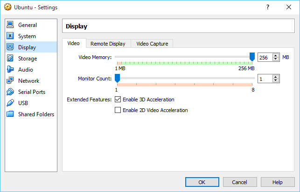Click the Video Memory slider handle
Viewport: 300px width, 192px height.
coord(252,57)
